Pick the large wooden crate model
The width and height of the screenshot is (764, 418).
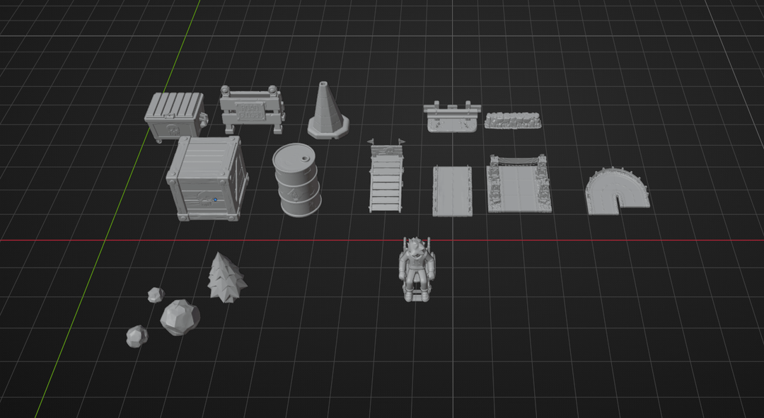(207, 178)
